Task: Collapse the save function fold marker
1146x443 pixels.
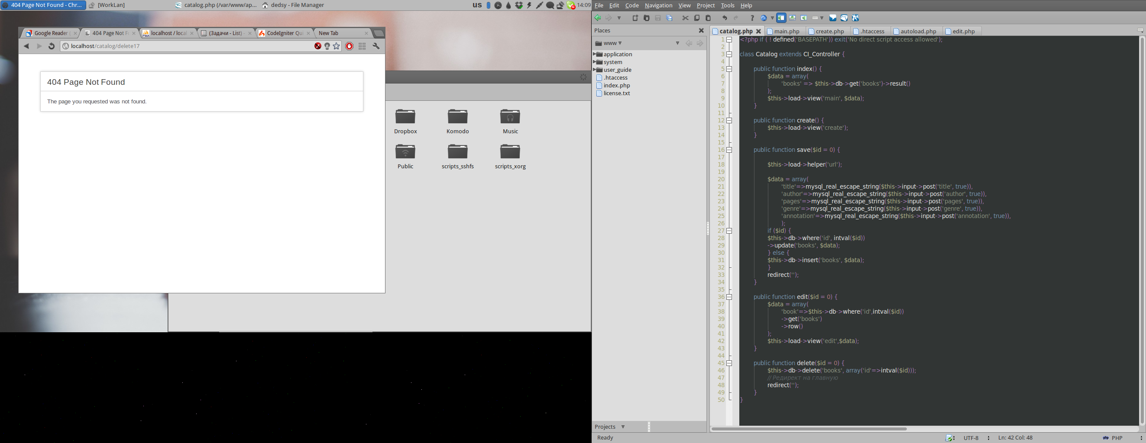Action: (x=729, y=150)
